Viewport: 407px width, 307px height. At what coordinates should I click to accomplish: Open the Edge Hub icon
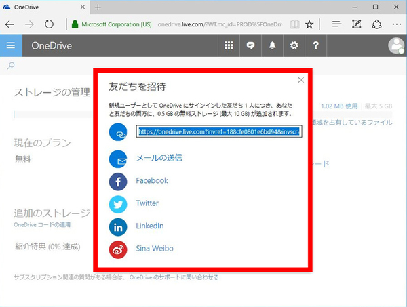[x=336, y=24]
